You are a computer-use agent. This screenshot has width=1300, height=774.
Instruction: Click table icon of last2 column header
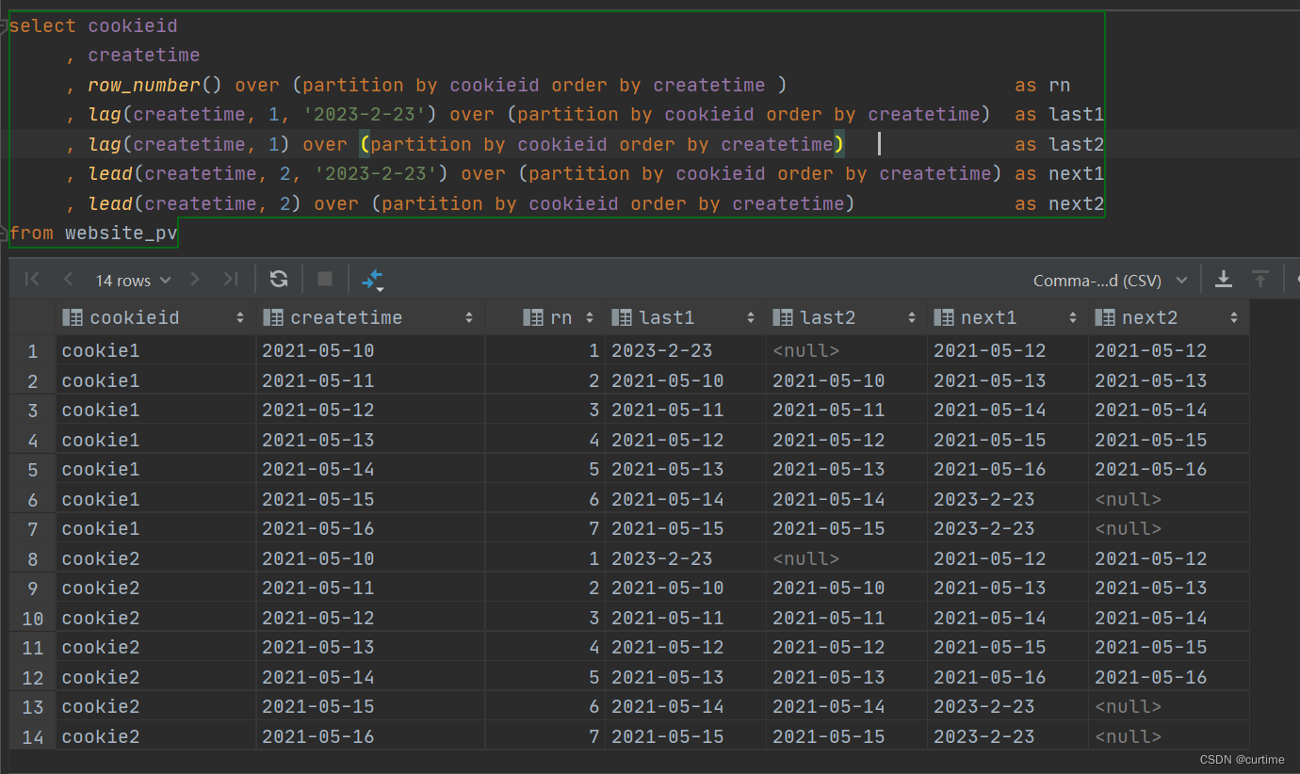[x=782, y=317]
